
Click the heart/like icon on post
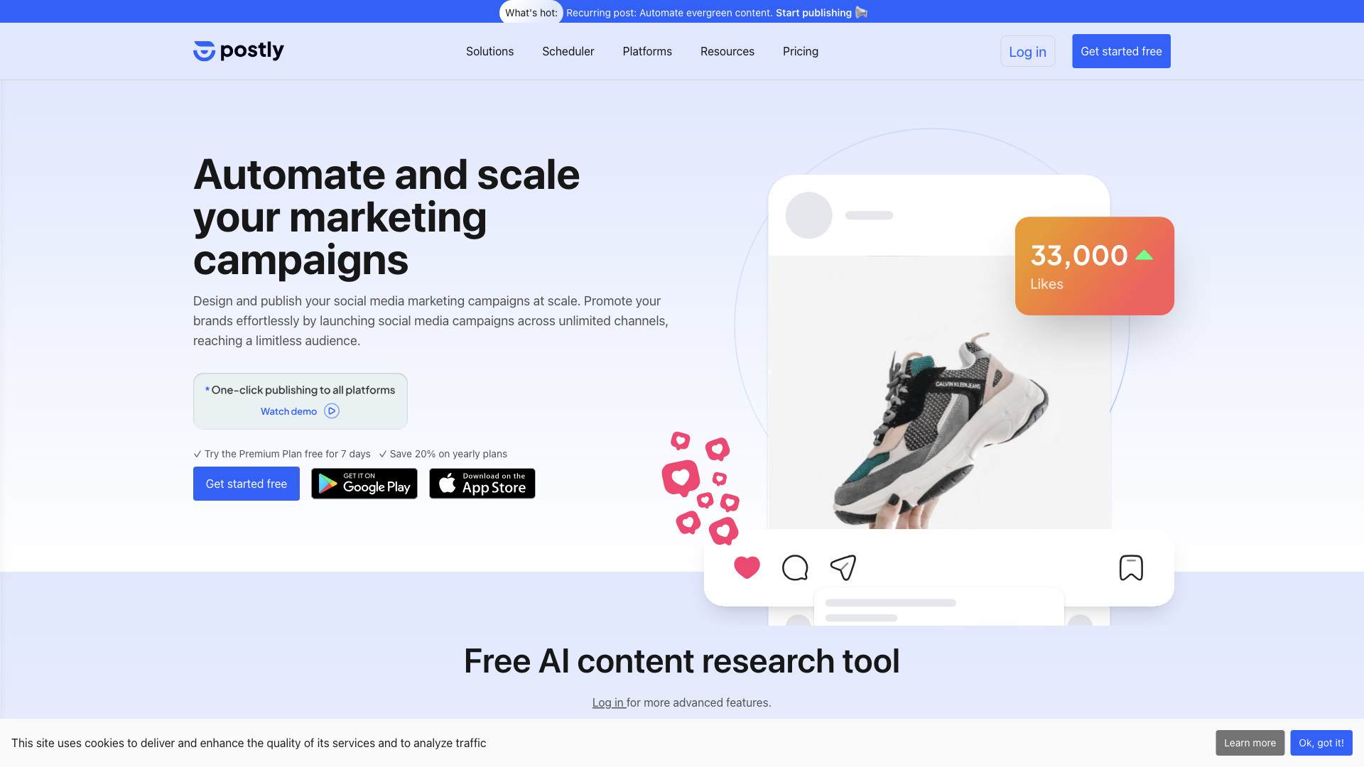click(x=747, y=567)
